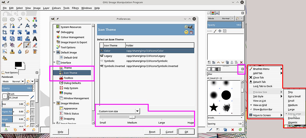Image resolution: width=306 pixels, height=138 pixels.
Task: Select the Paths tool
Action: pos(12,26)
